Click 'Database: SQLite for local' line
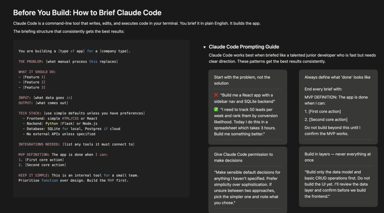Viewport: 384px width, 213px height. coord(71,129)
